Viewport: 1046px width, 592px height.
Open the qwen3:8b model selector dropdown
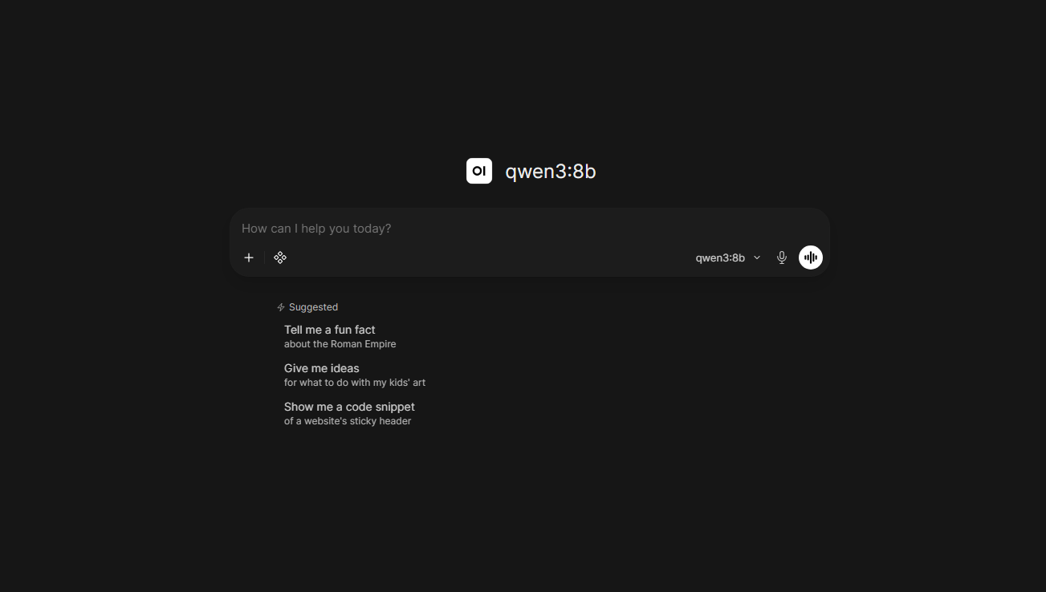point(728,257)
